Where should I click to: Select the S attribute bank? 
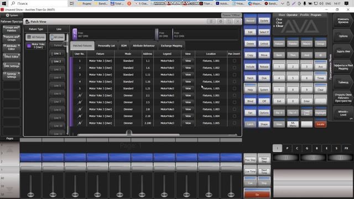pyautogui.click(x=336, y=148)
